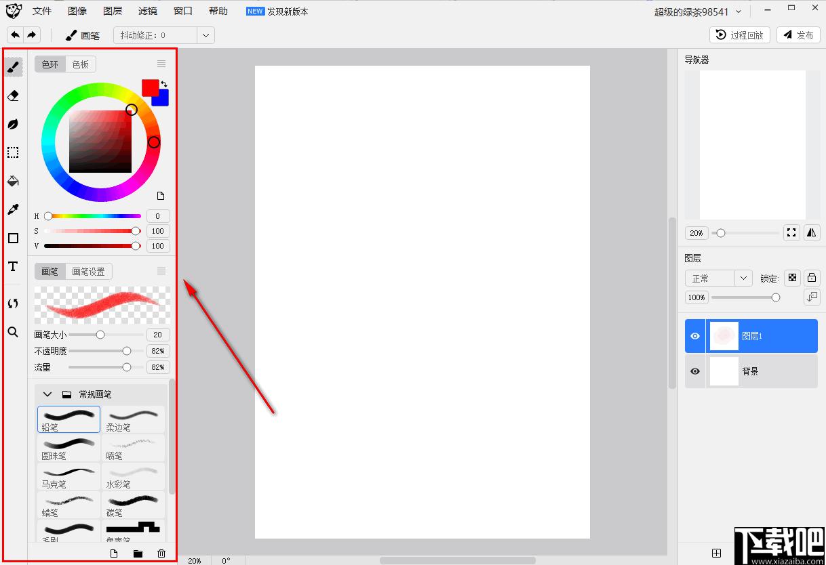Select the Zoom magnifier tool

click(x=13, y=332)
